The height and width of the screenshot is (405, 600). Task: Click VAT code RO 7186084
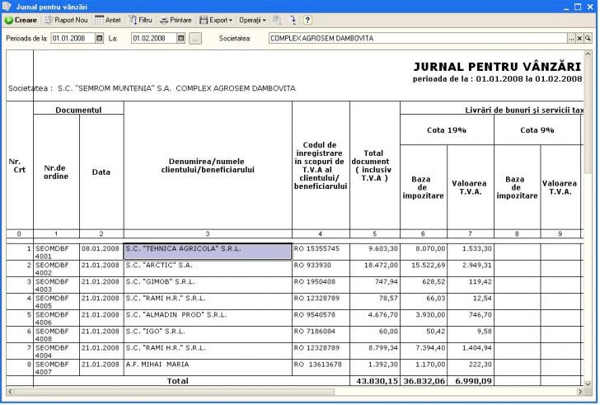[x=321, y=335]
